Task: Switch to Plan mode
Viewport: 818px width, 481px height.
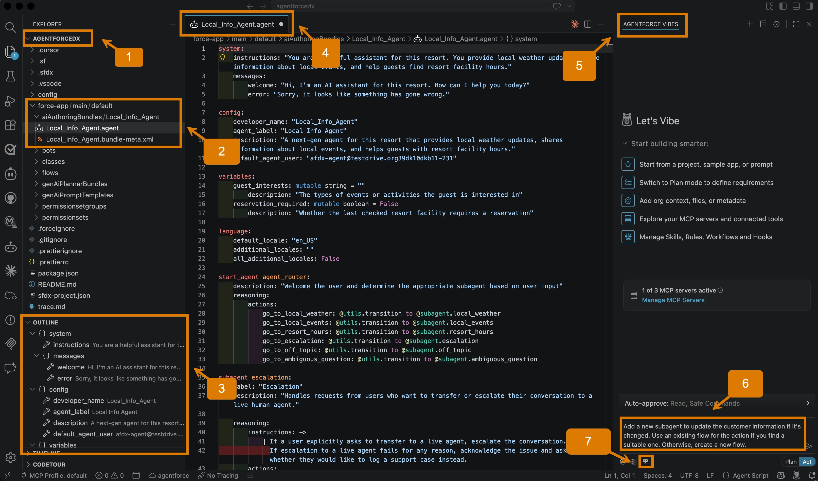Action: (791, 461)
